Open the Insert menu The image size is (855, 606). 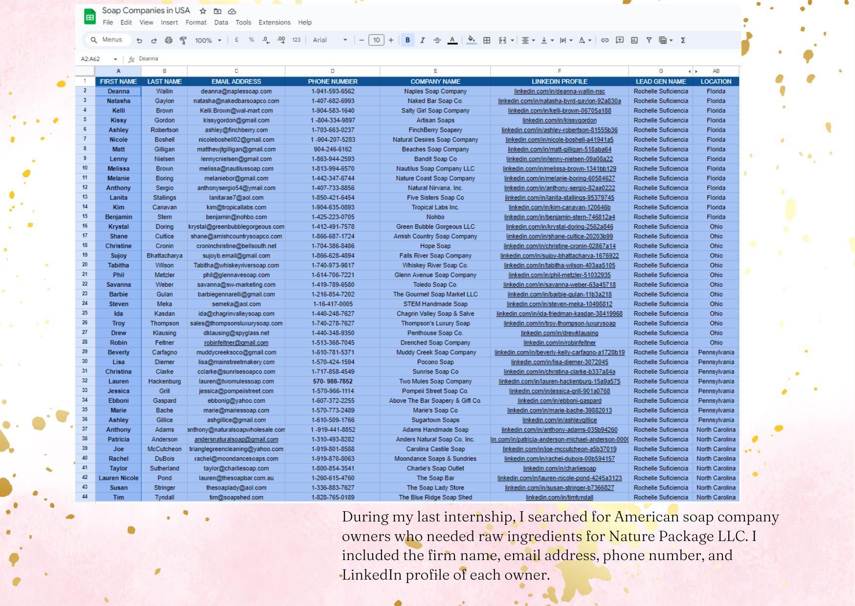169,22
